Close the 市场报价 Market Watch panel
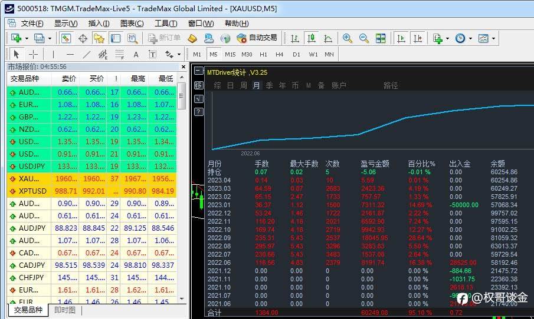The width and height of the screenshot is (534, 319). (184, 67)
